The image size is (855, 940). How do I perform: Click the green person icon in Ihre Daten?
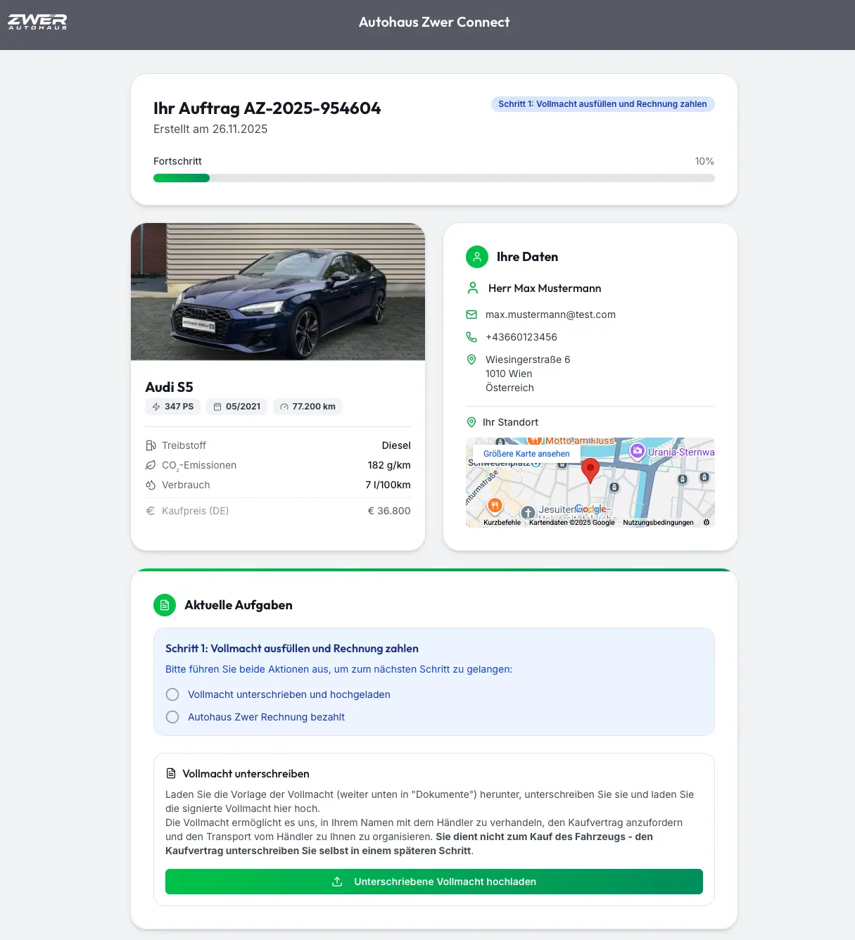pyautogui.click(x=477, y=257)
